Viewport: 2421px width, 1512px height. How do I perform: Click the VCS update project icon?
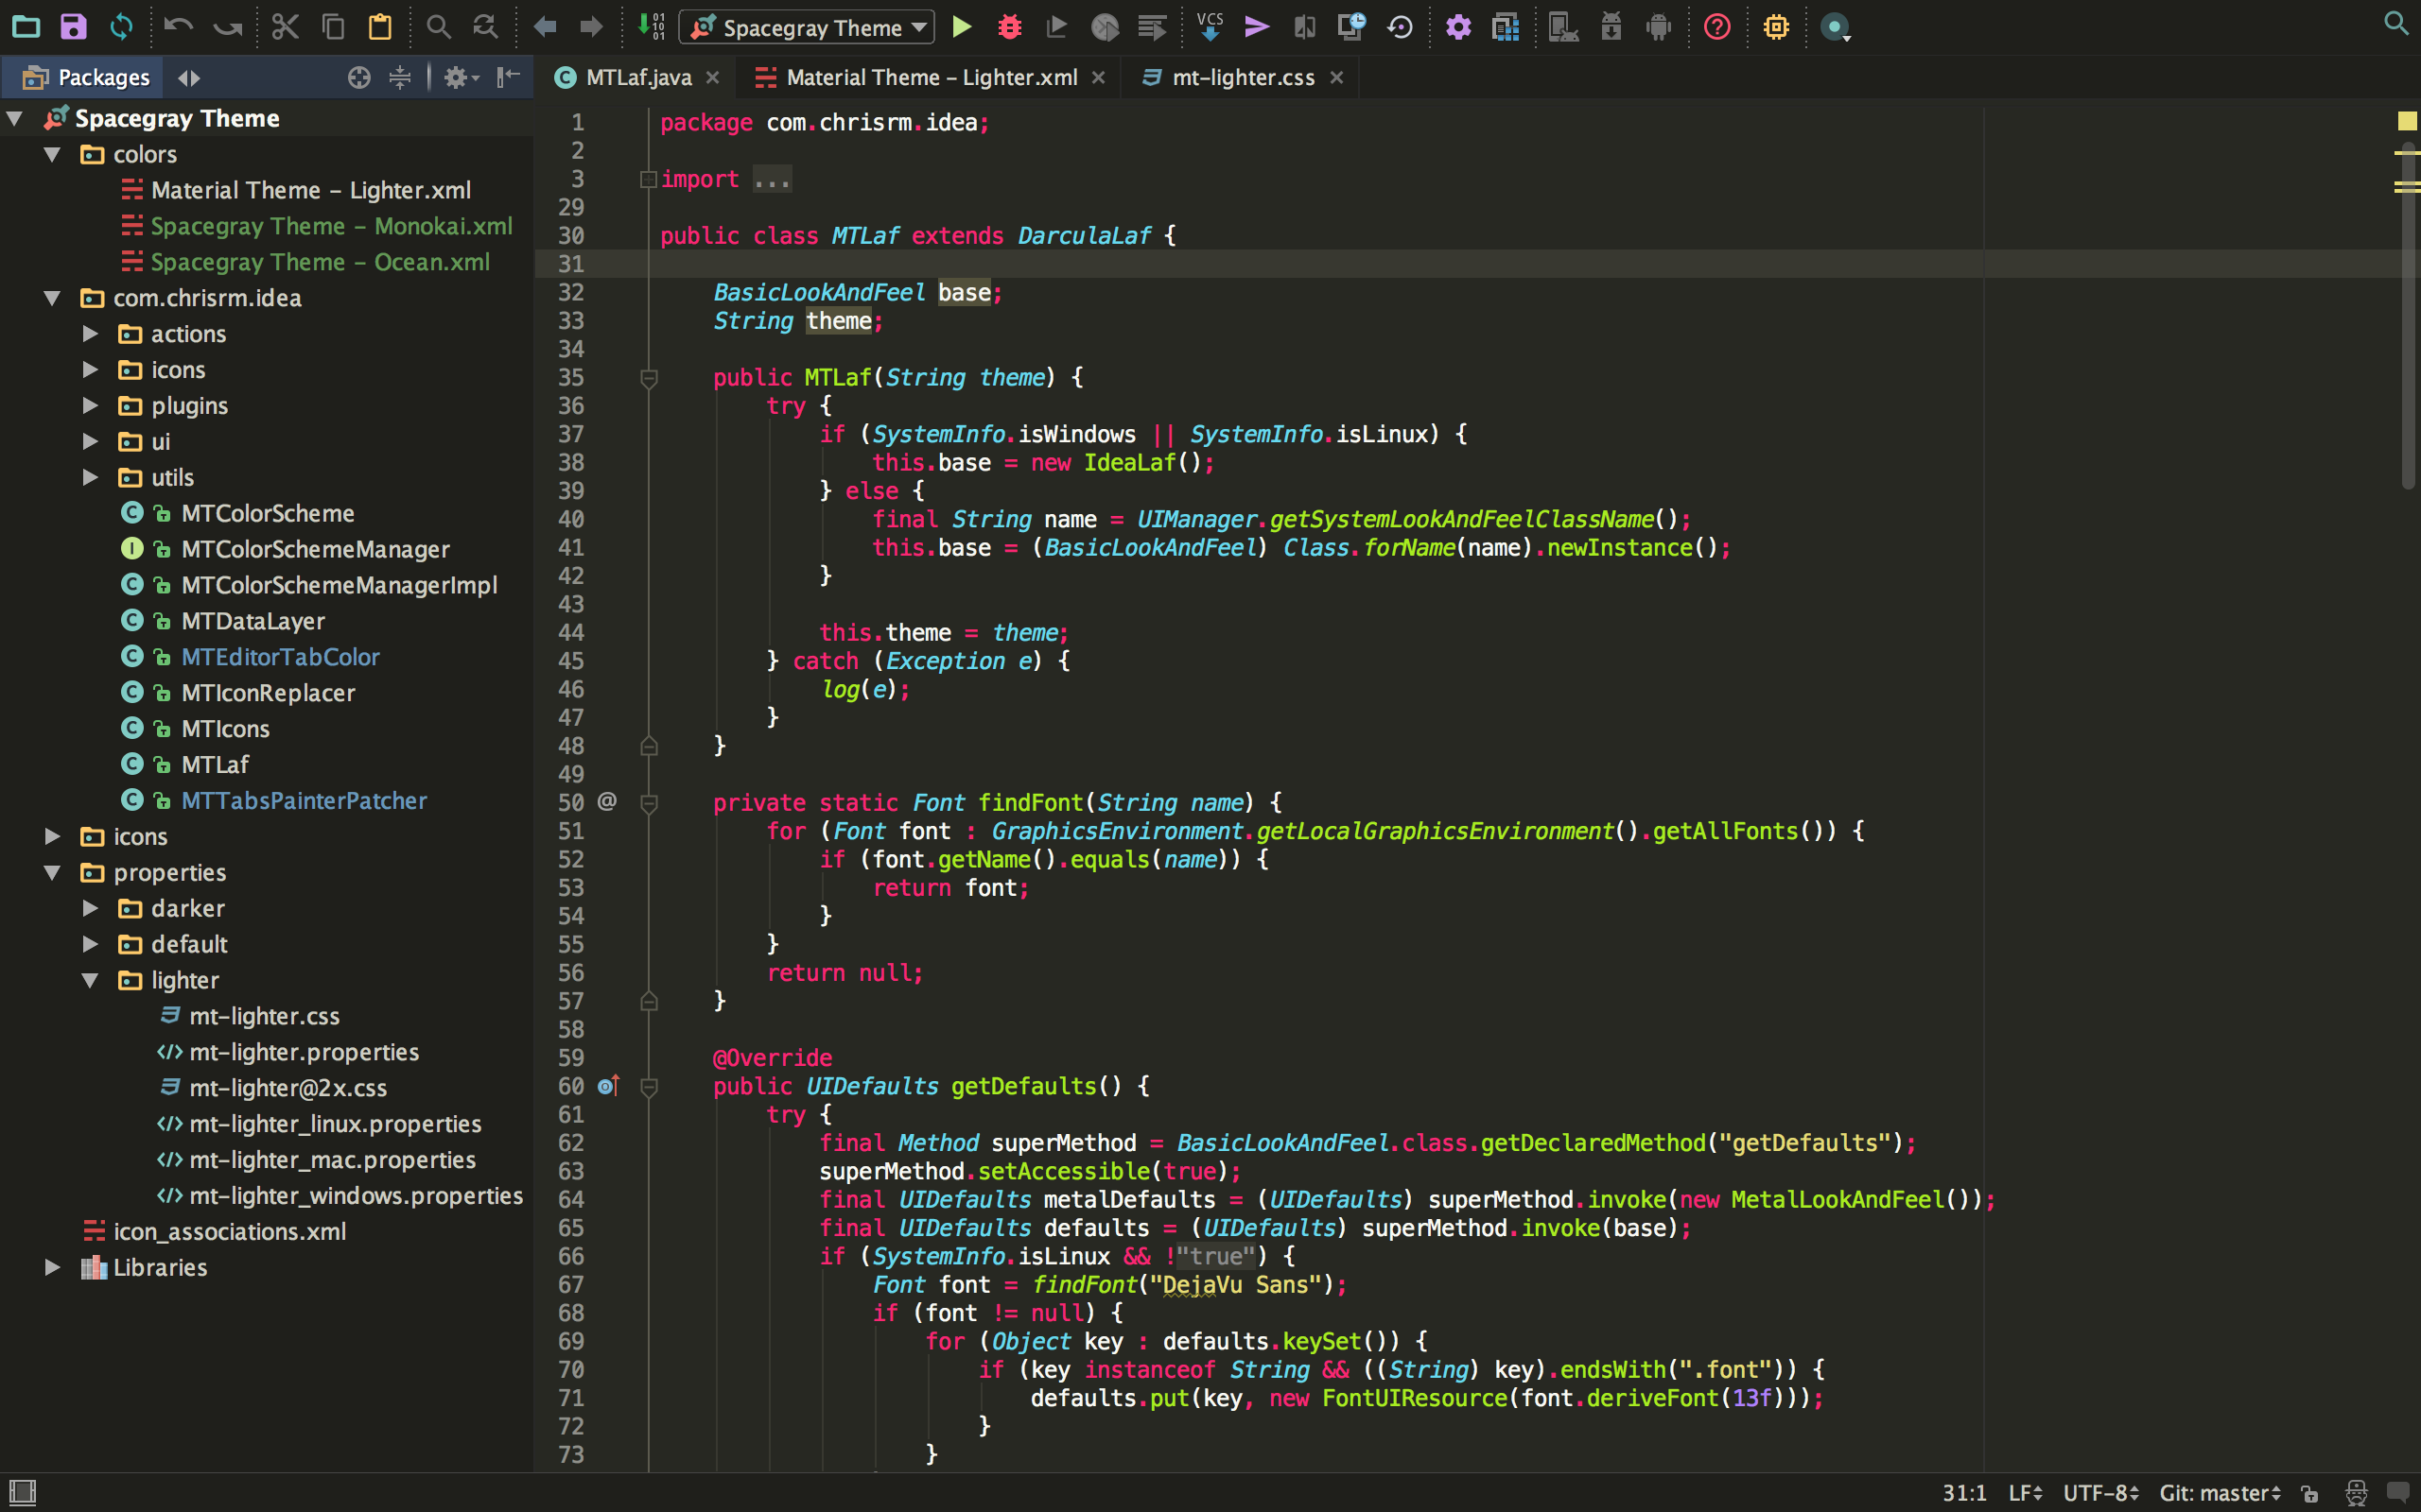pyautogui.click(x=1210, y=27)
